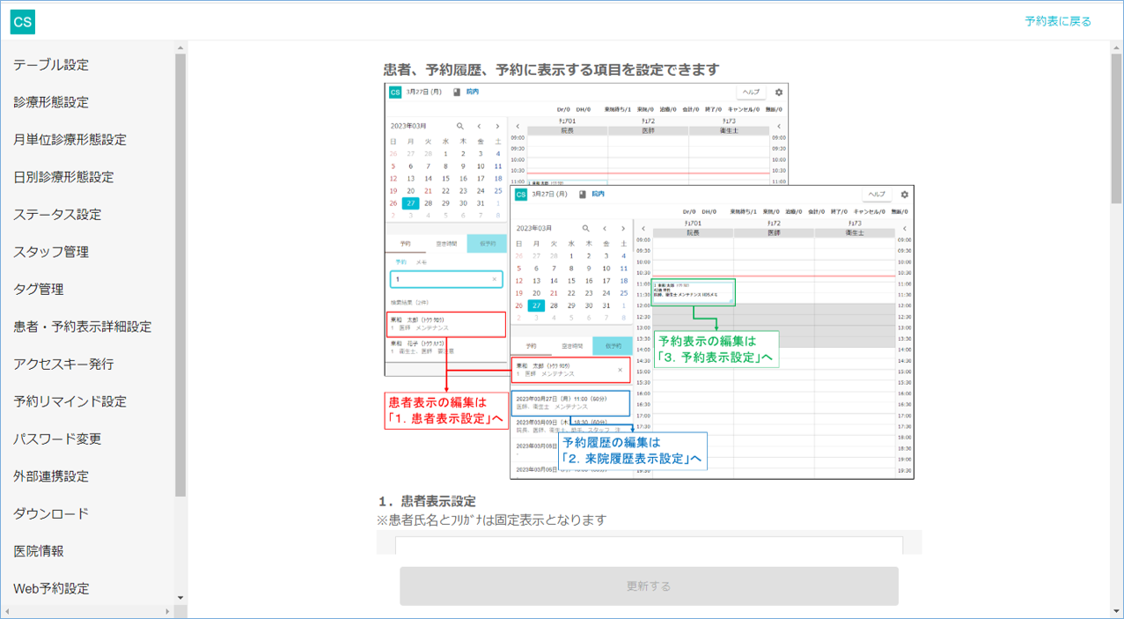Image resolution: width=1124 pixels, height=619 pixels.
Task: Open スタッフ管理 page
Action: pos(51,252)
